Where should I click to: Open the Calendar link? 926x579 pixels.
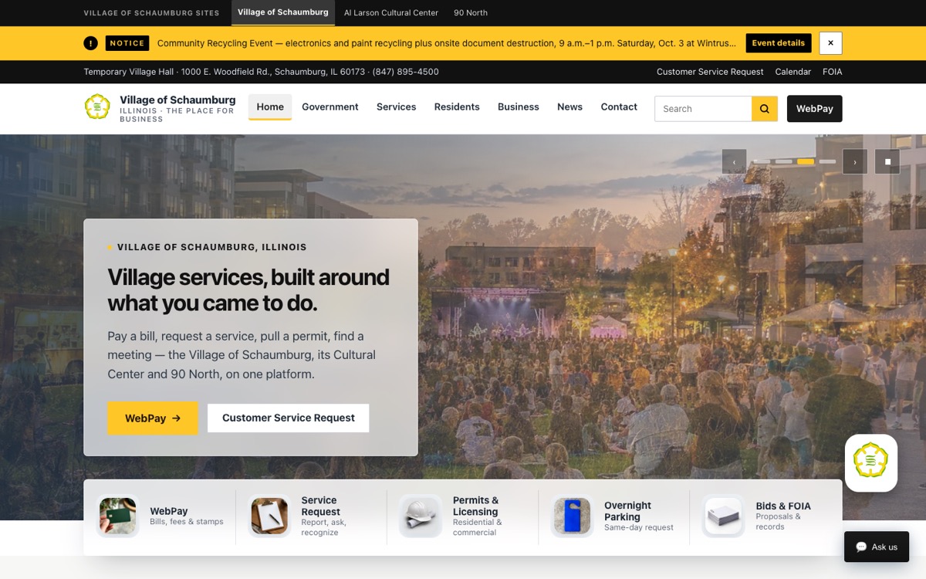(x=793, y=72)
